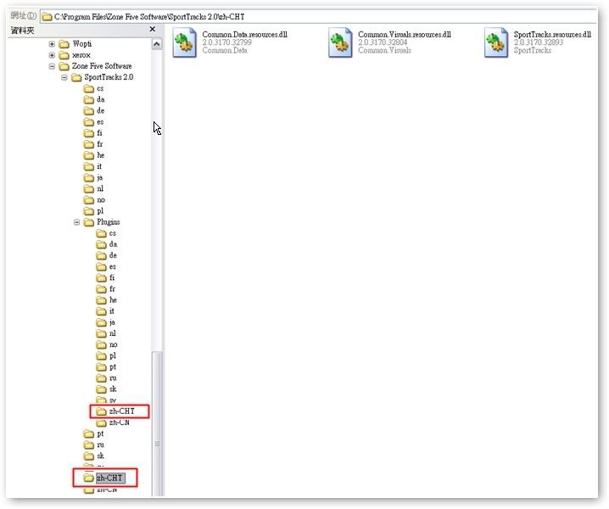This screenshot has width=609, height=509.
Task: Open the fr subfolder inside Plugins
Action: 106,289
